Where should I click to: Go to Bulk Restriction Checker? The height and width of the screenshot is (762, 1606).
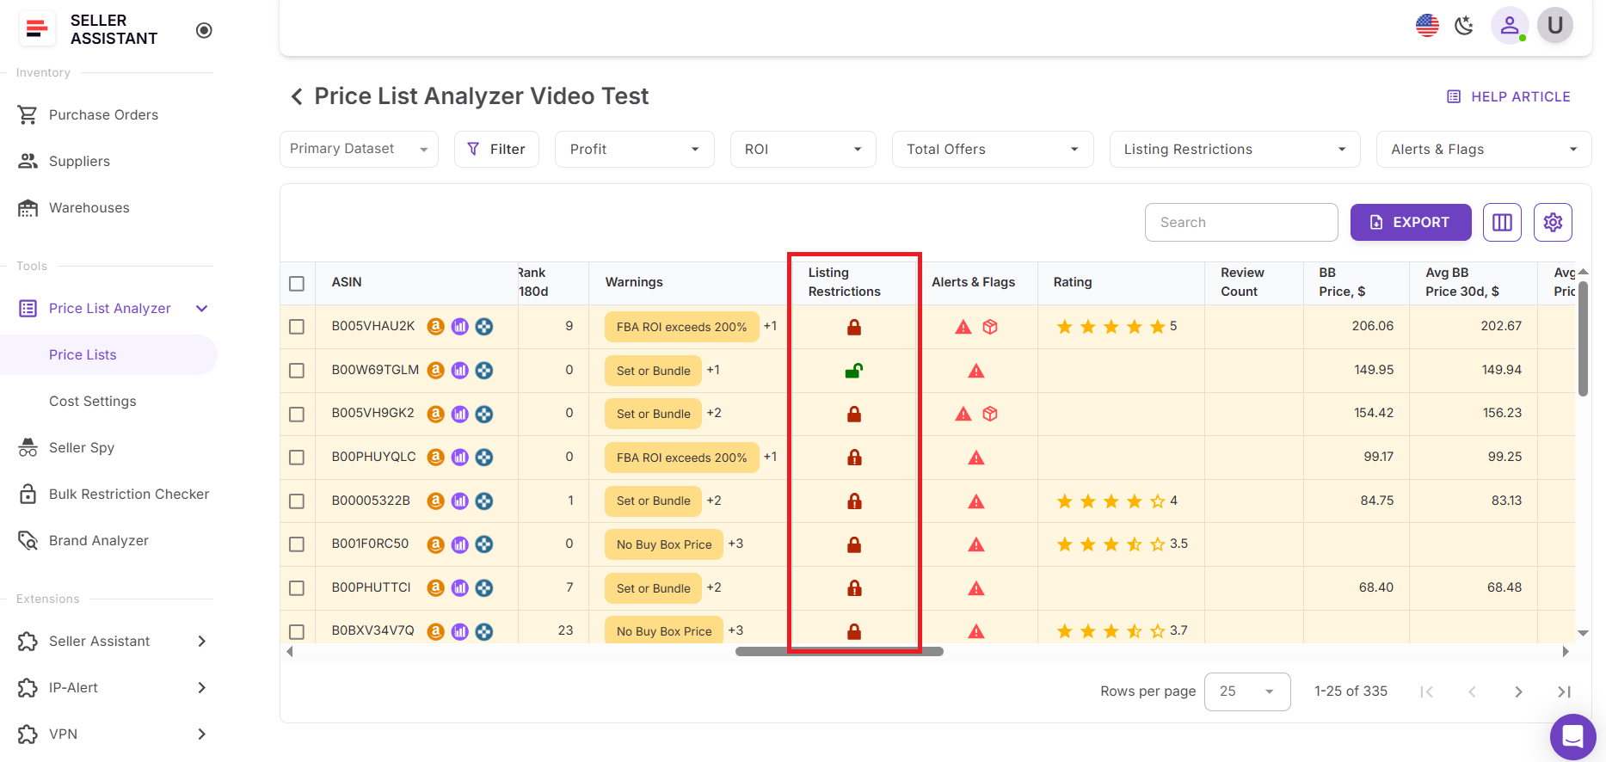[x=129, y=495]
